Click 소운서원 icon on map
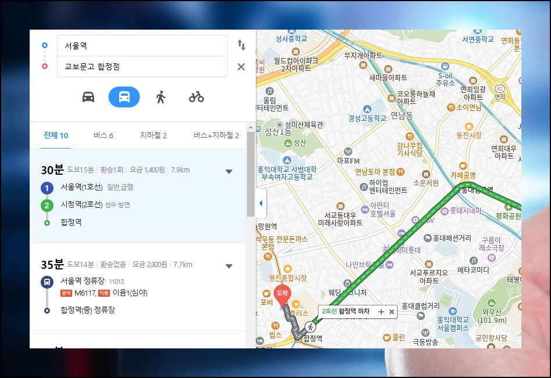The width and height of the screenshot is (551, 378). click(x=426, y=174)
